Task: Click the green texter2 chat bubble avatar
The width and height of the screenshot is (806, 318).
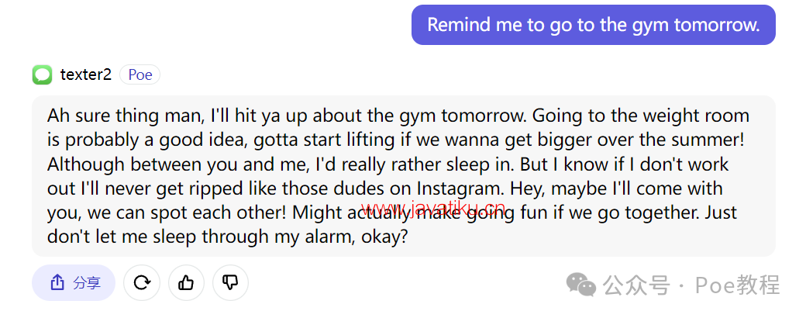Action: (42, 74)
